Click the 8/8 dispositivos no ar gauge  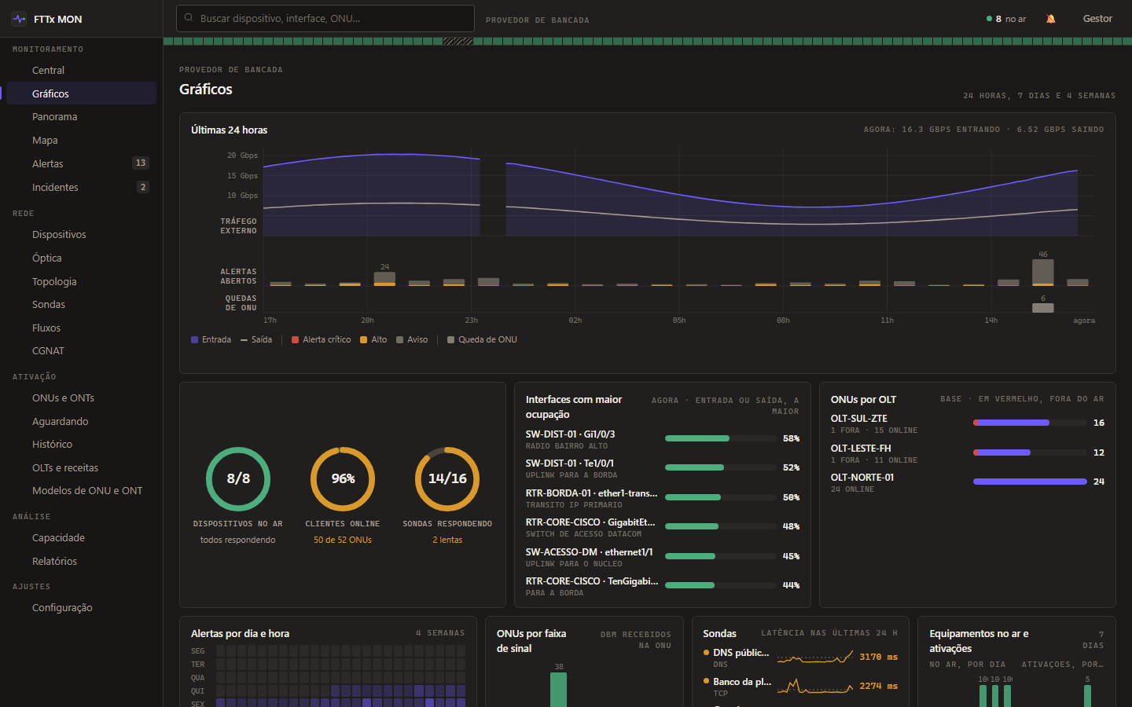pyautogui.click(x=238, y=479)
